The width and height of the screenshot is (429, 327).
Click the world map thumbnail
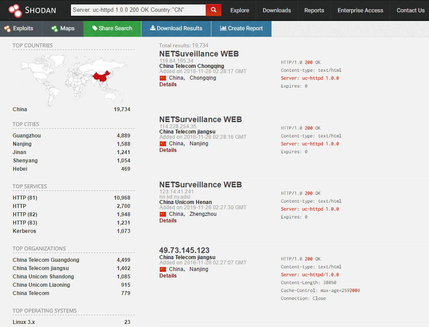(x=74, y=80)
